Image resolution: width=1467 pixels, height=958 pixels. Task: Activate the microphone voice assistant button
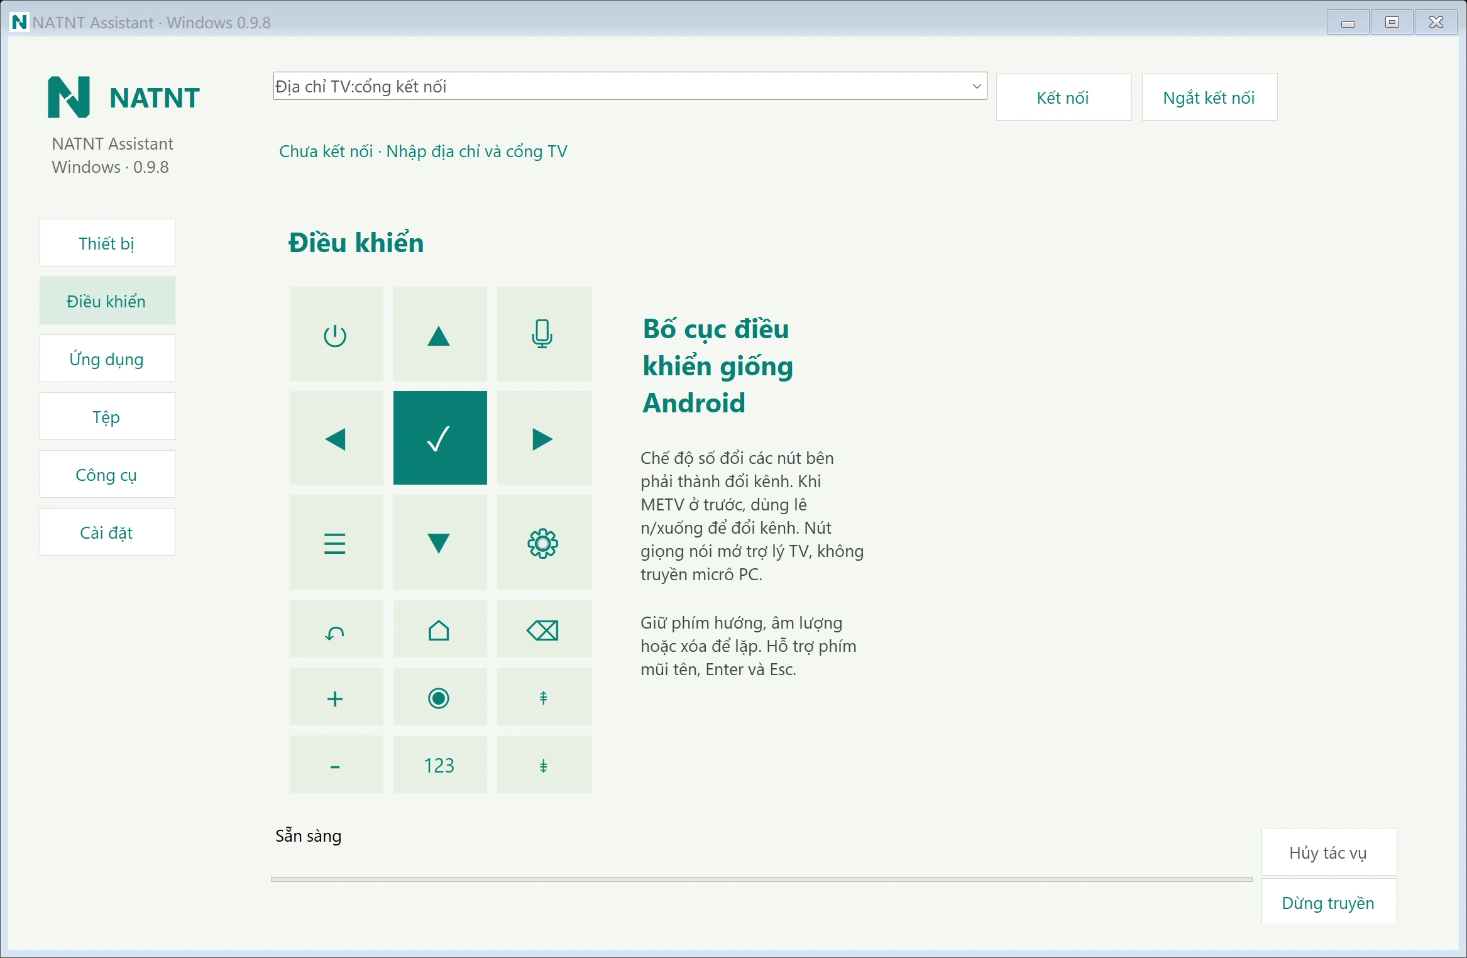click(x=544, y=334)
